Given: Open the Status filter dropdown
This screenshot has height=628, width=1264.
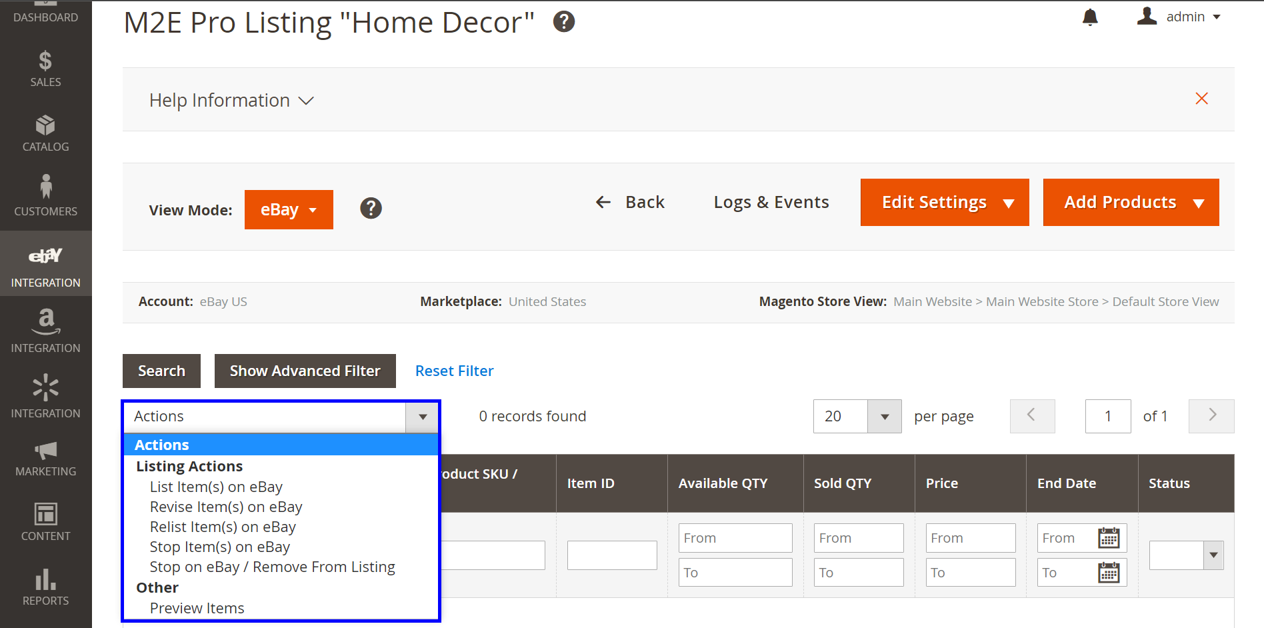Looking at the screenshot, I should tap(1187, 555).
